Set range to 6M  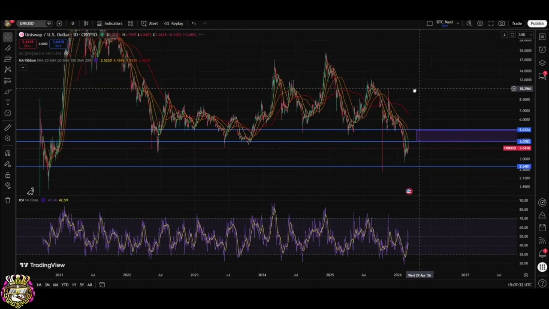55,285
